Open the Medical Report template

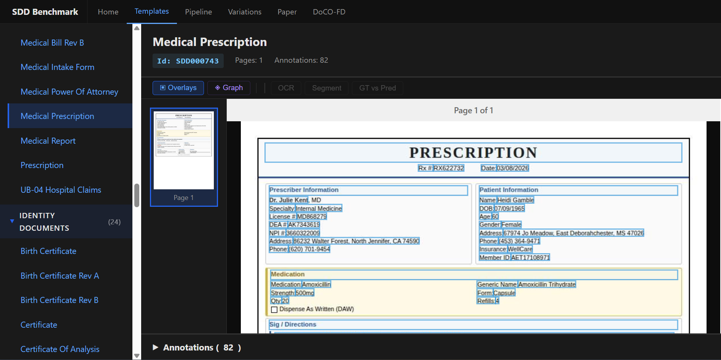(48, 141)
